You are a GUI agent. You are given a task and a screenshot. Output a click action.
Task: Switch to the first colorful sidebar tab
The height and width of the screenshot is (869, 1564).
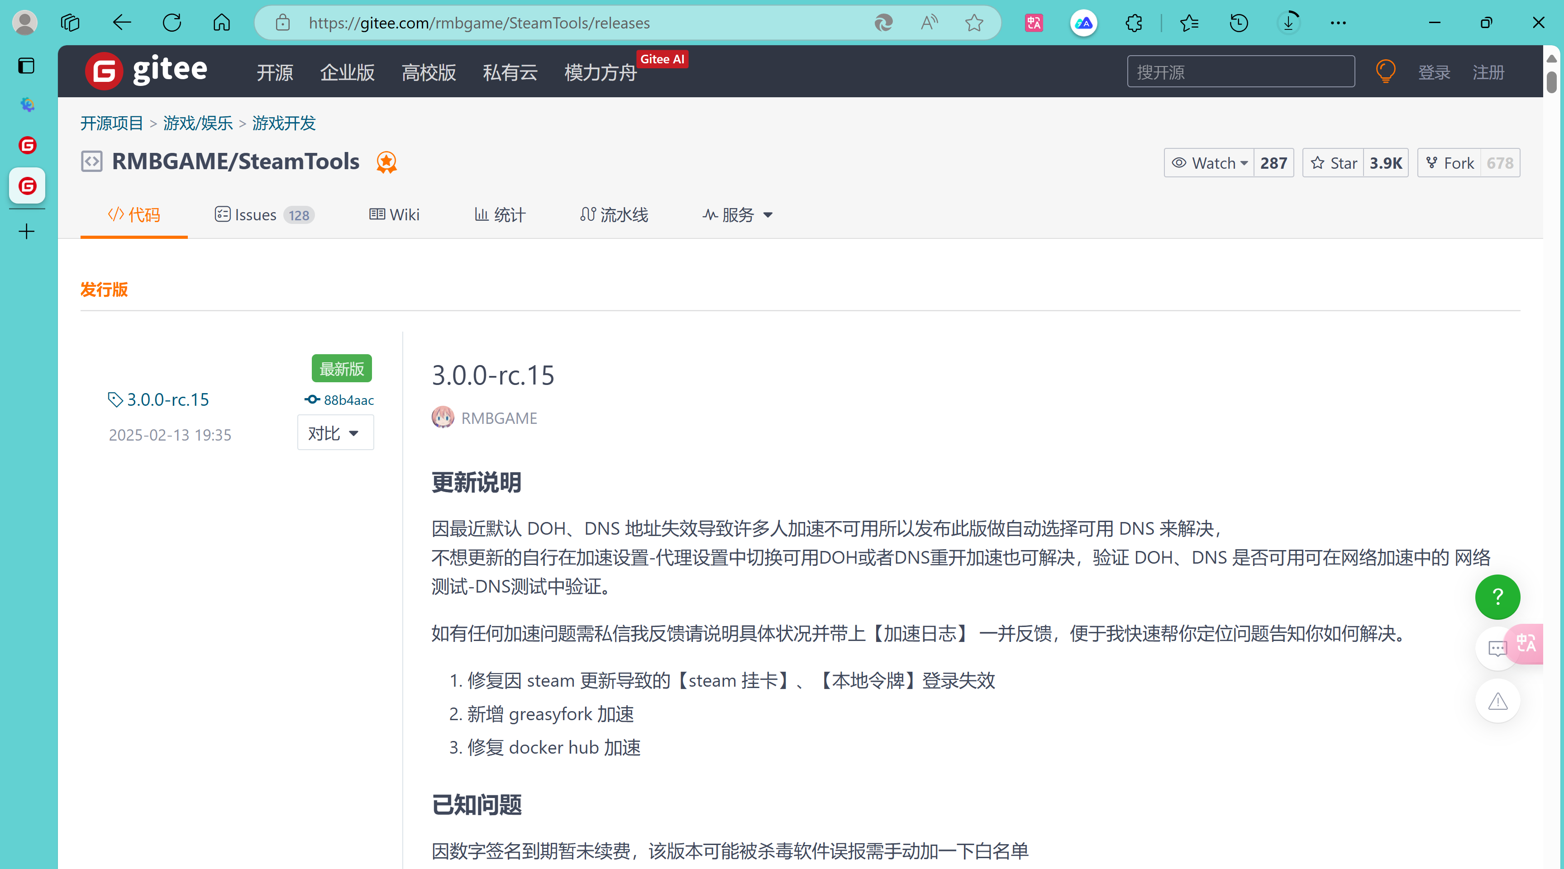coord(27,104)
